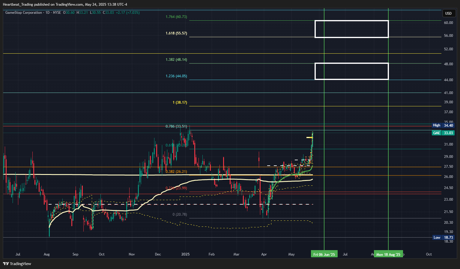Click the 44.00 price axis label
This screenshot has width=460, height=269.
449,80
